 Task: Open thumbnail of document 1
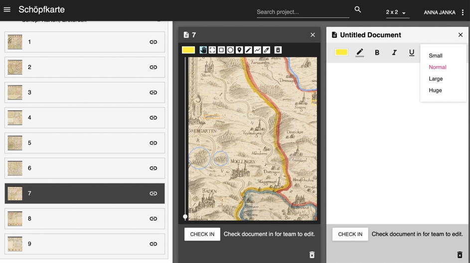click(x=15, y=42)
